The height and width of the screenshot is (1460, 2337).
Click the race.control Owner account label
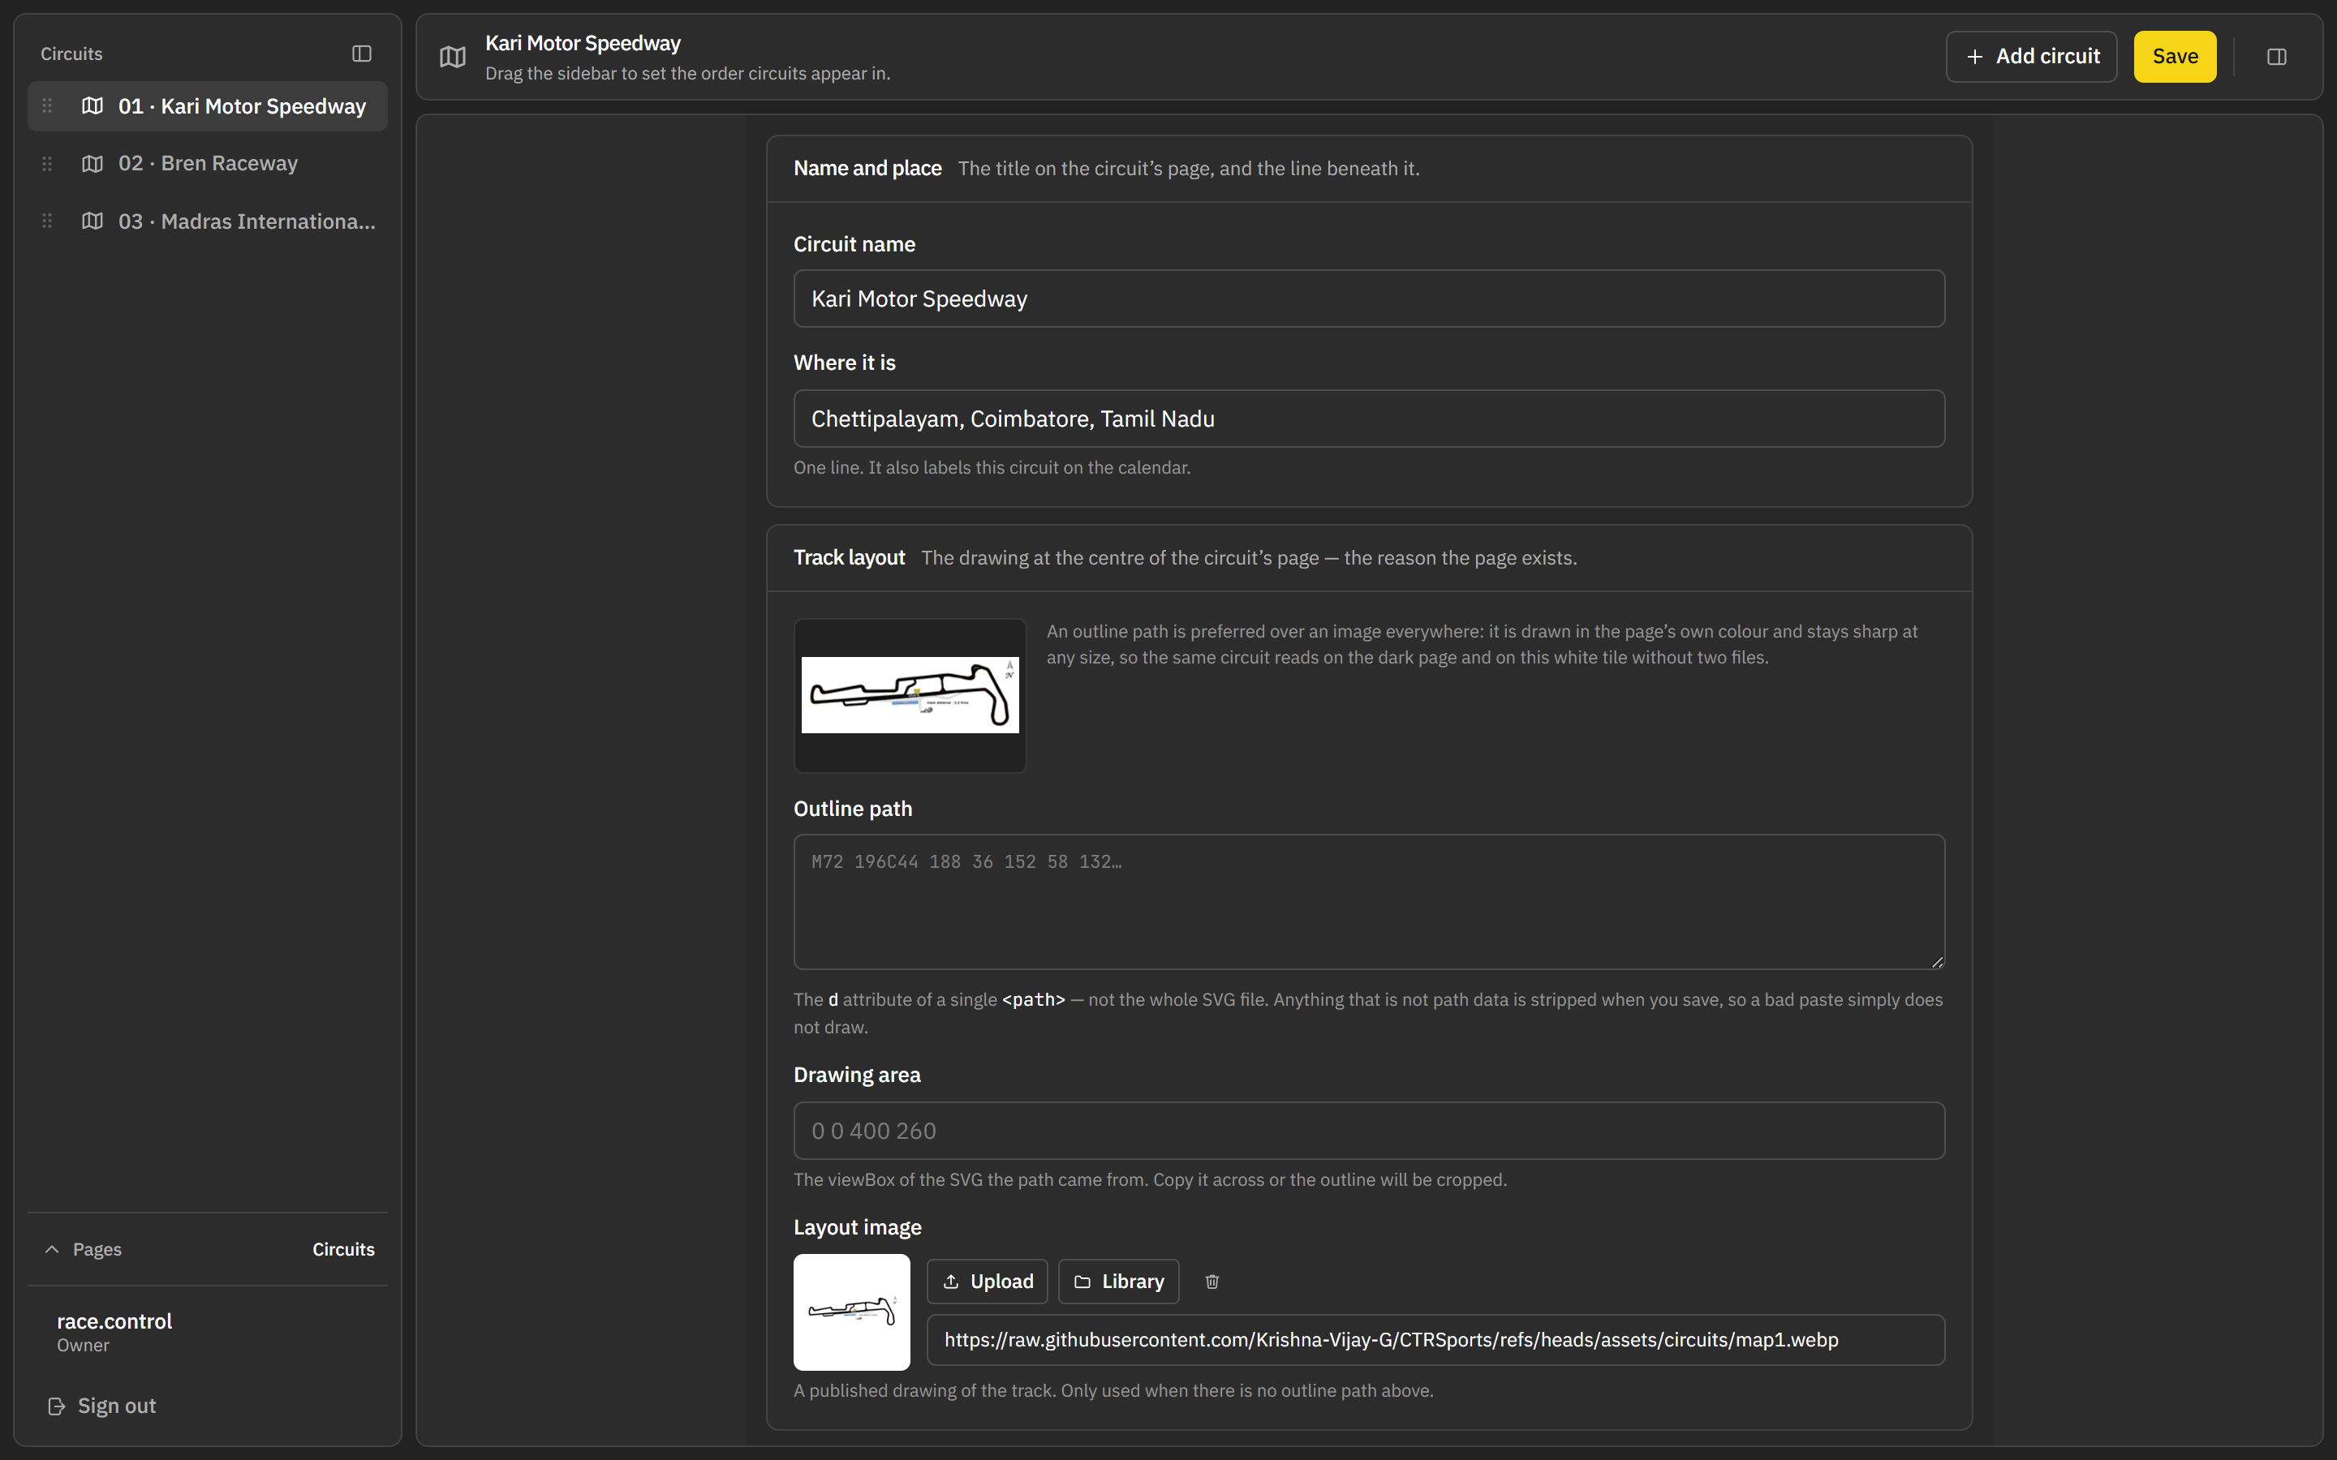[114, 1333]
